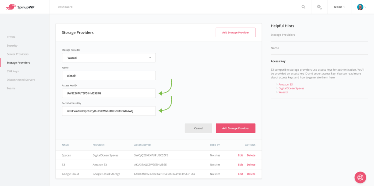Open Profile in the sidebar
The height and width of the screenshot is (186, 374).
pos(11,37)
